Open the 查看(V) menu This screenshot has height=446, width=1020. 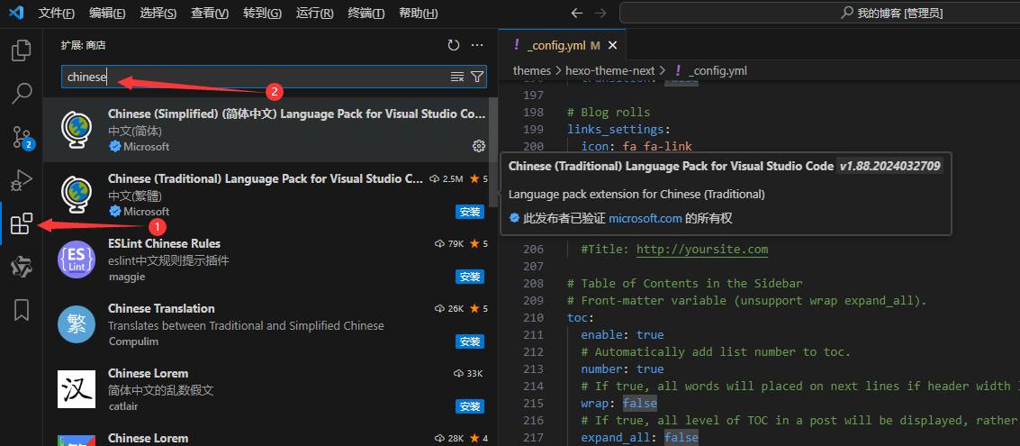pyautogui.click(x=210, y=13)
